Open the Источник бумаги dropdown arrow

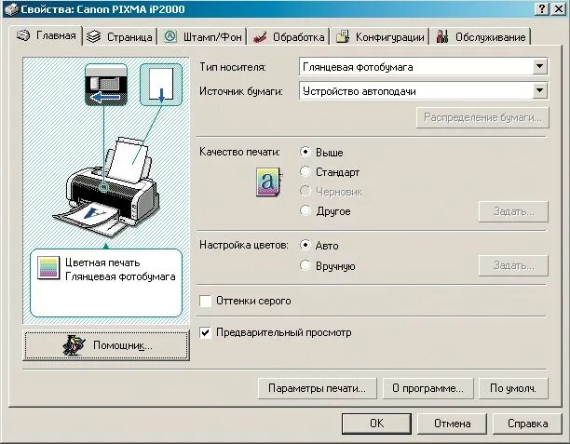click(x=540, y=91)
